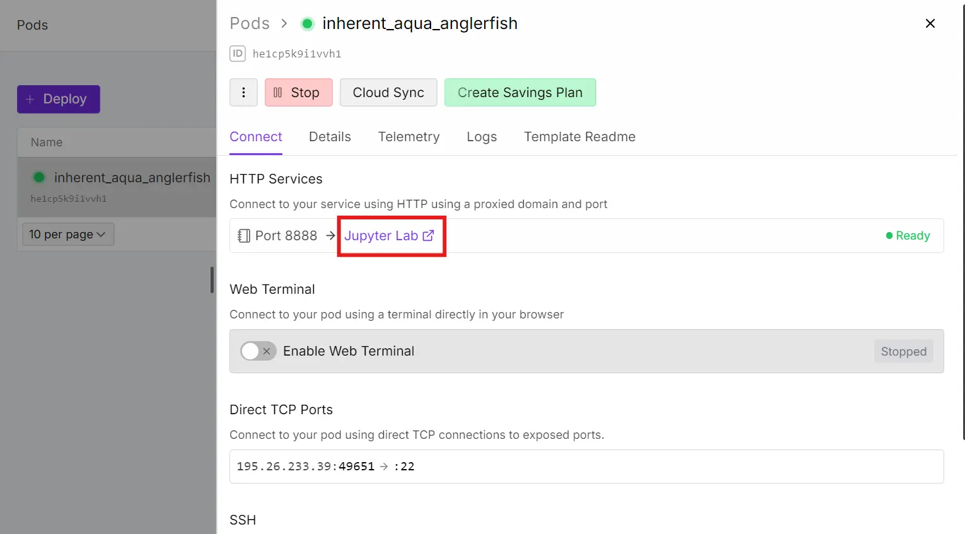Click the external link icon after Jupyter Lab

pyautogui.click(x=429, y=235)
